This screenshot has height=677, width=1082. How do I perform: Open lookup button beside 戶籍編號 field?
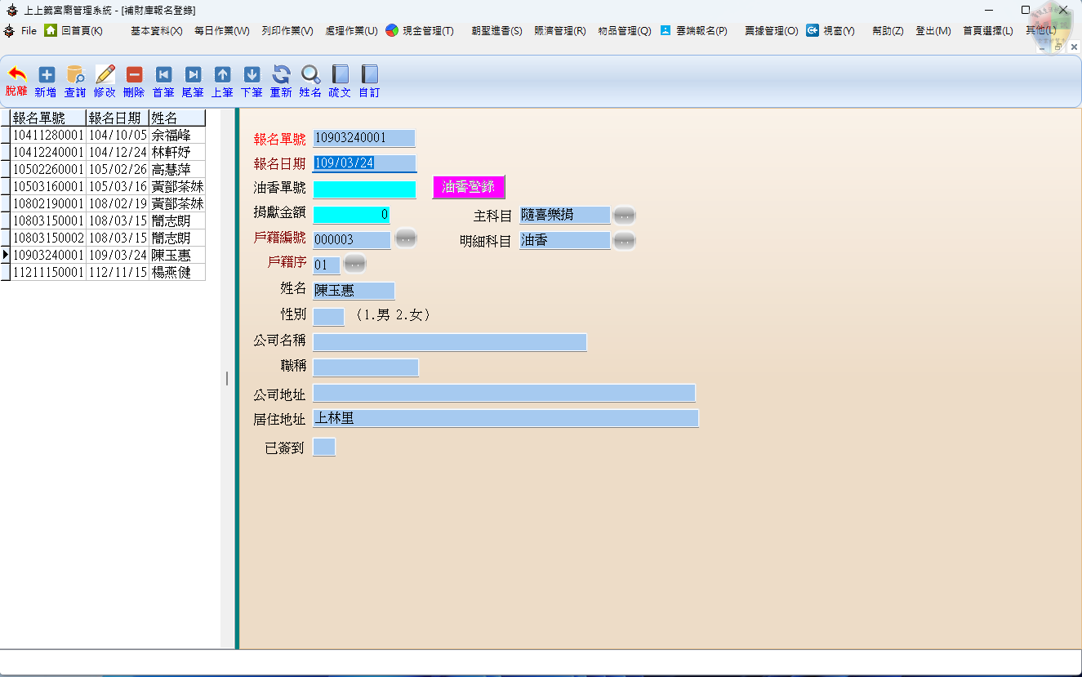(406, 238)
